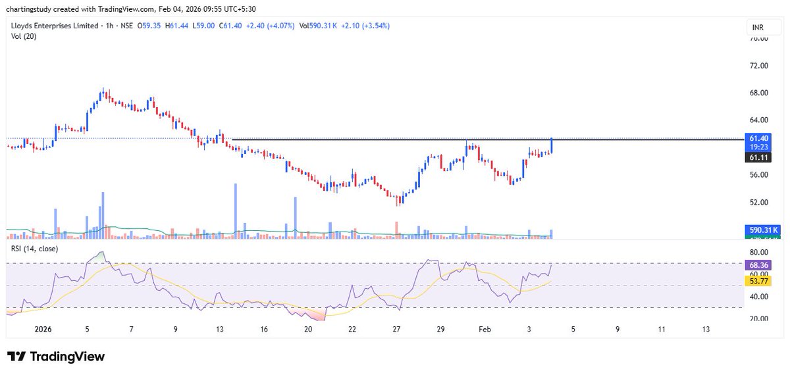The image size is (790, 375).
Task: Click the 2026 date axis label
Action: pos(43,329)
